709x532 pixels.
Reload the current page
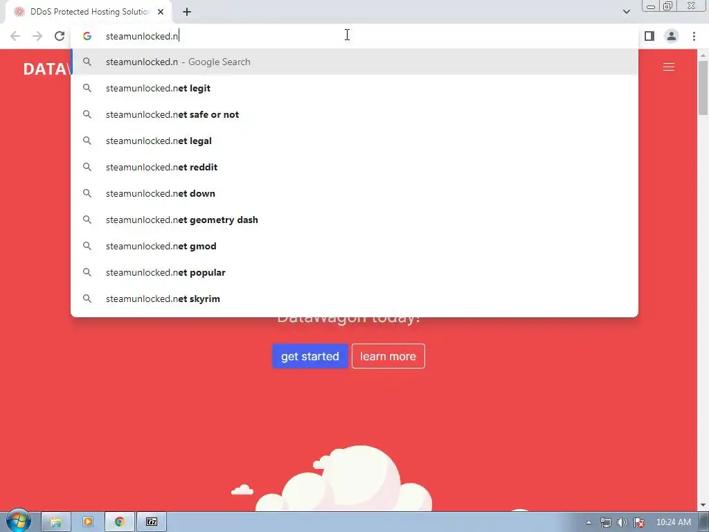point(60,36)
